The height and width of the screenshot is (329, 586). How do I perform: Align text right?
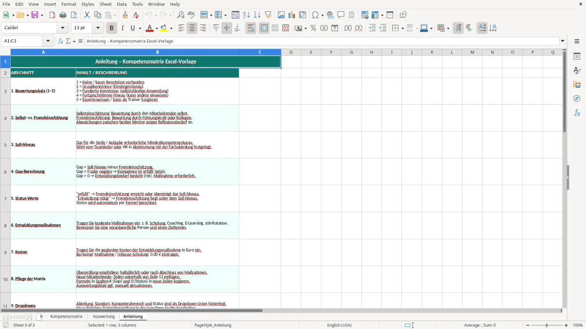203,28
